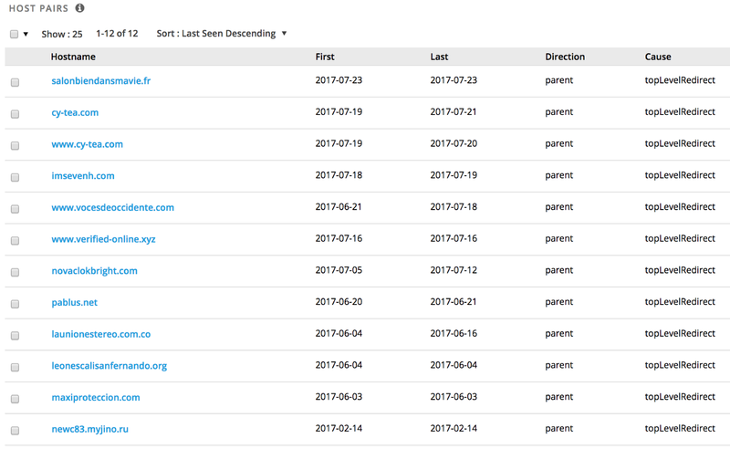Toggle the select-all checkbox

(x=15, y=34)
